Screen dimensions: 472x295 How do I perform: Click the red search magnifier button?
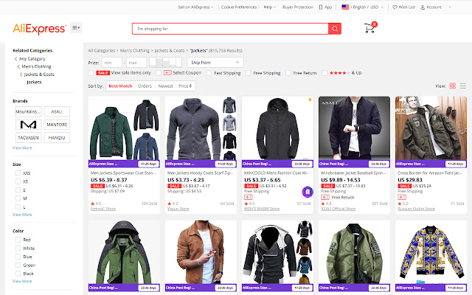pos(334,29)
